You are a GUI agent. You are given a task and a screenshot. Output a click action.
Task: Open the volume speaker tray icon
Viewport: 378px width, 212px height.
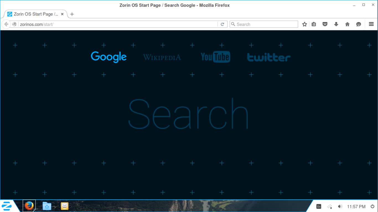340,206
